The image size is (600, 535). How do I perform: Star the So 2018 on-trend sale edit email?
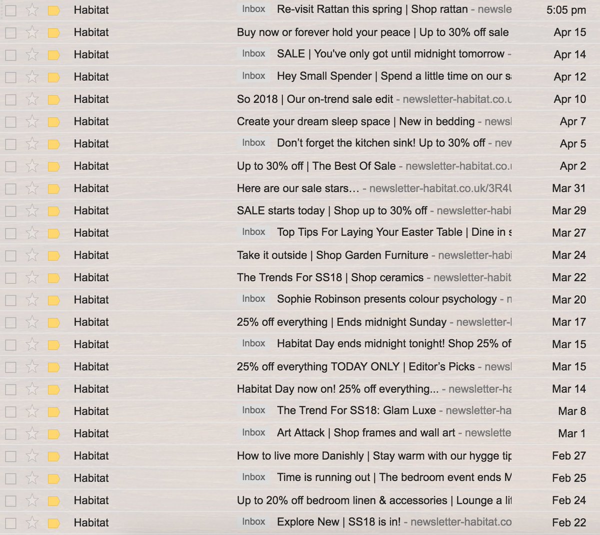(x=32, y=99)
